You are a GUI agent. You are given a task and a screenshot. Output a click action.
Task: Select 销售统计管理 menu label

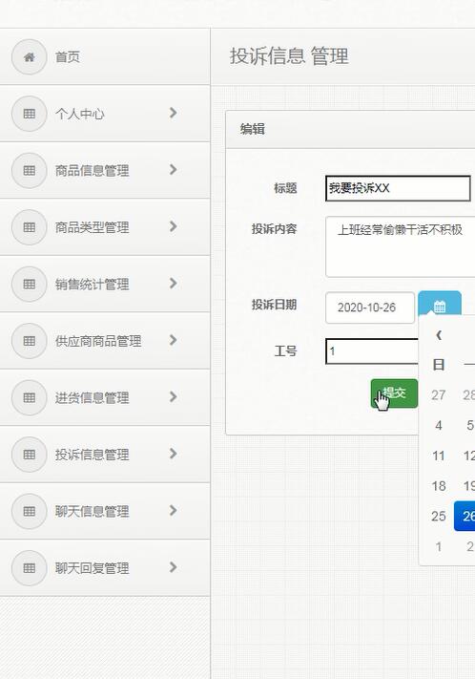pos(93,284)
